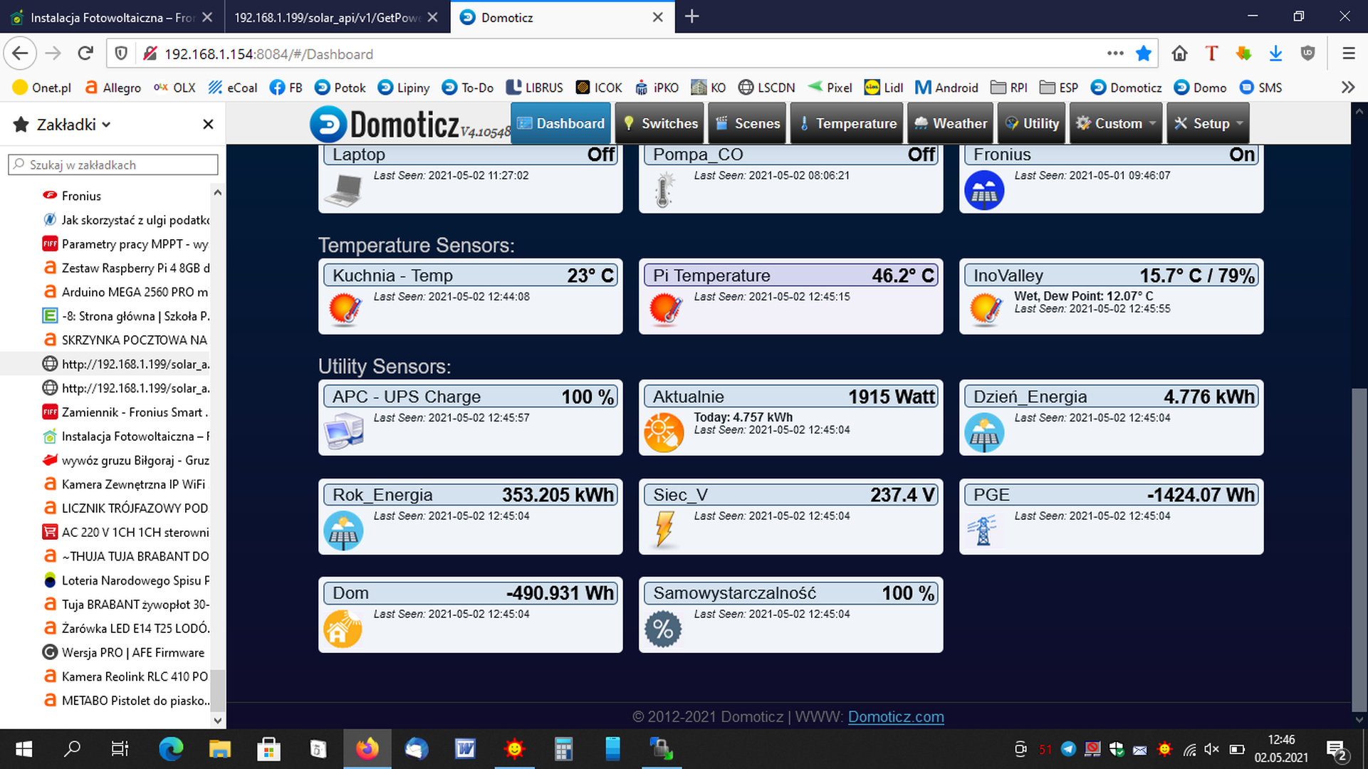
Task: Click the Rok_Energia solar panel icon
Action: 343,530
